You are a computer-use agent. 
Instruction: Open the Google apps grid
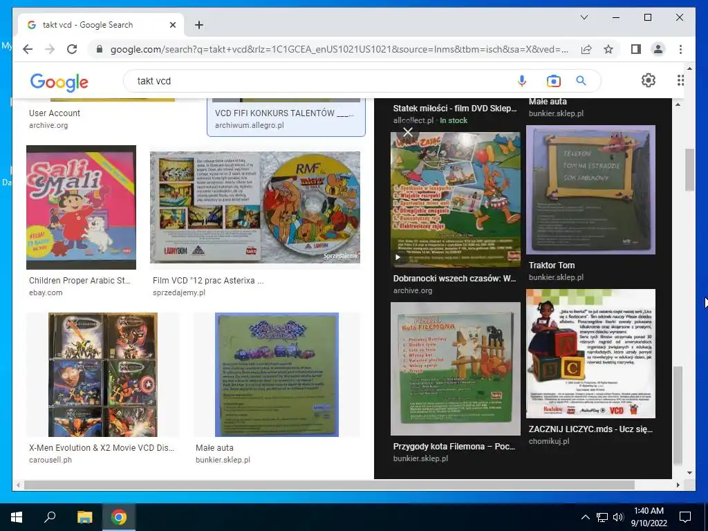pos(680,80)
